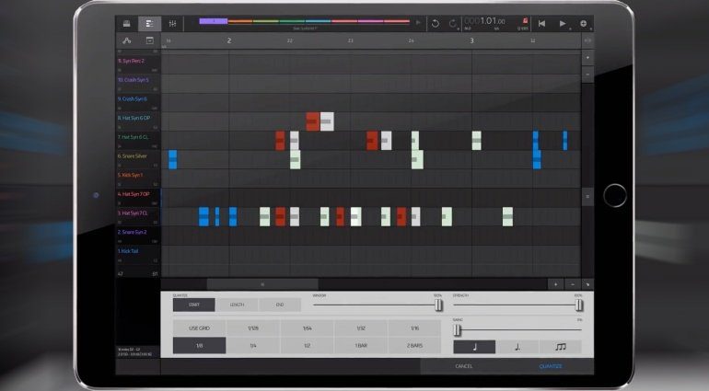709x391 pixels.
Task: Click the Swing slider handle
Action: [458, 329]
